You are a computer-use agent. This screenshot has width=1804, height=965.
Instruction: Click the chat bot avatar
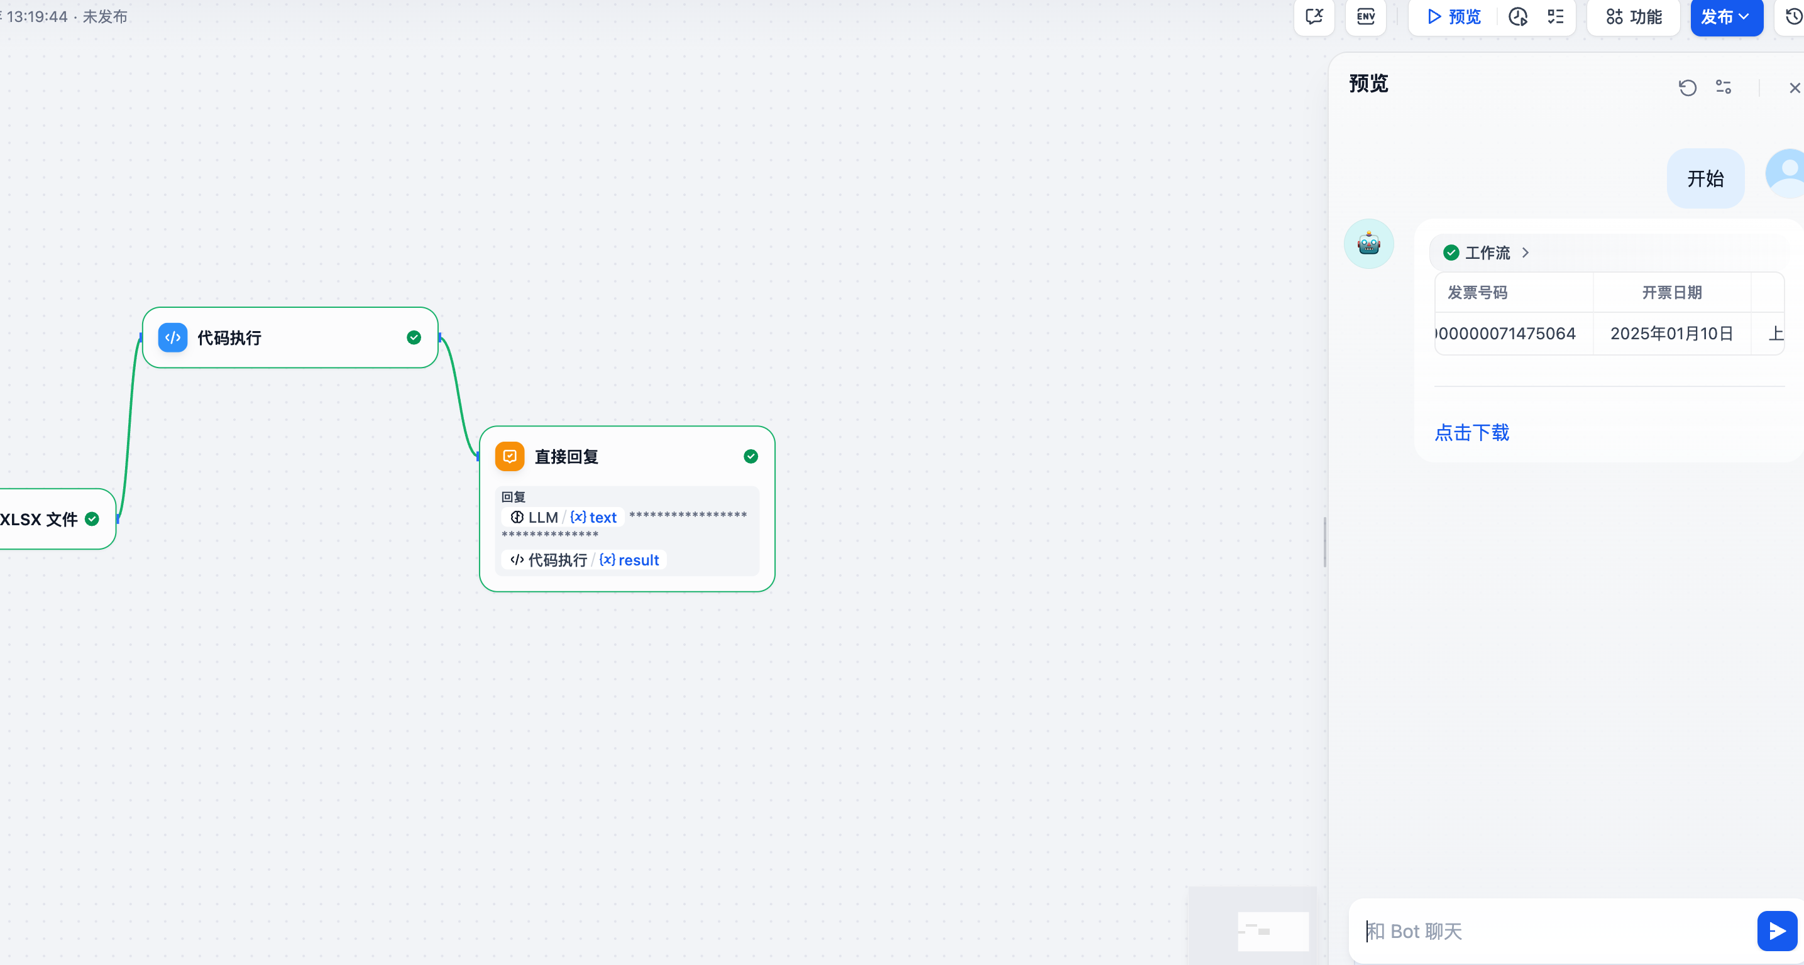pyautogui.click(x=1368, y=244)
